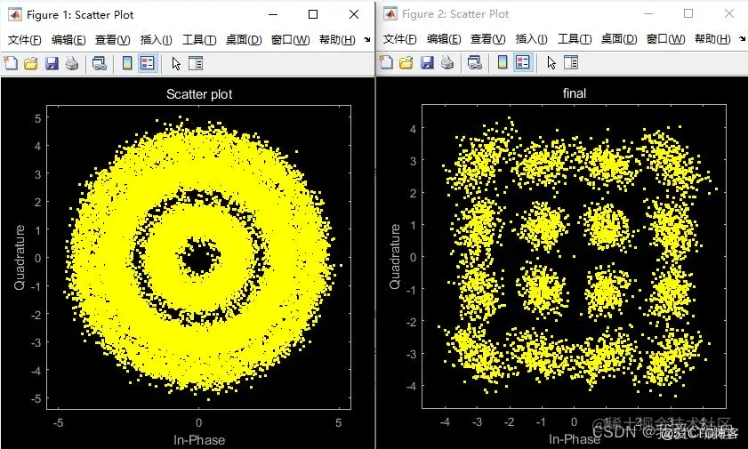Open 桌面(D) menu in Figure 1

coord(244,39)
